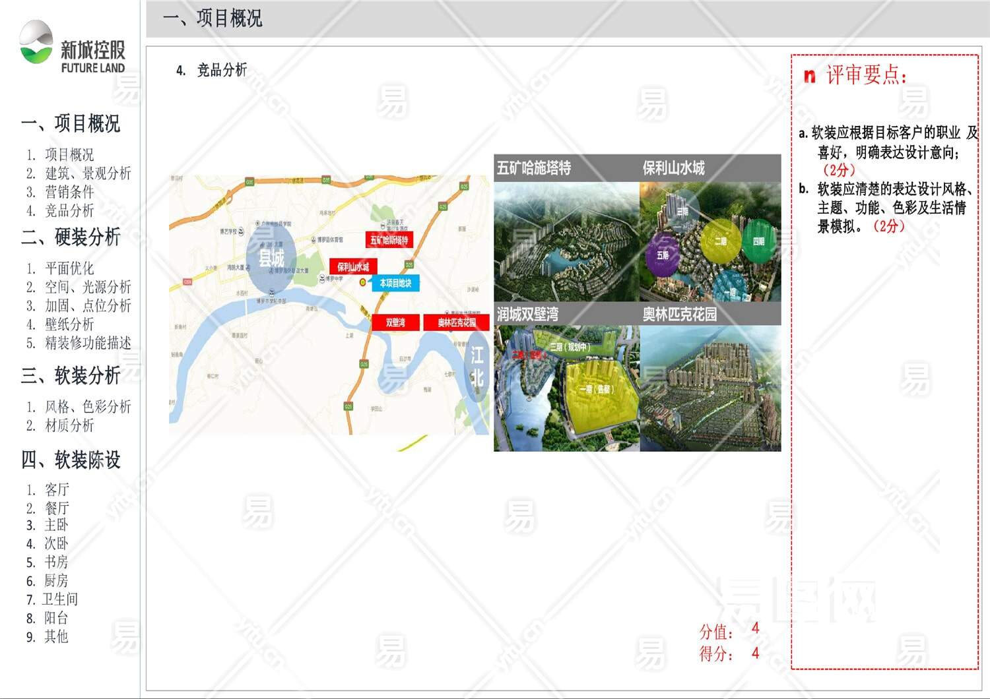The image size is (990, 699).
Task: Click the green 四期 circle on rendering
Action: click(x=758, y=241)
